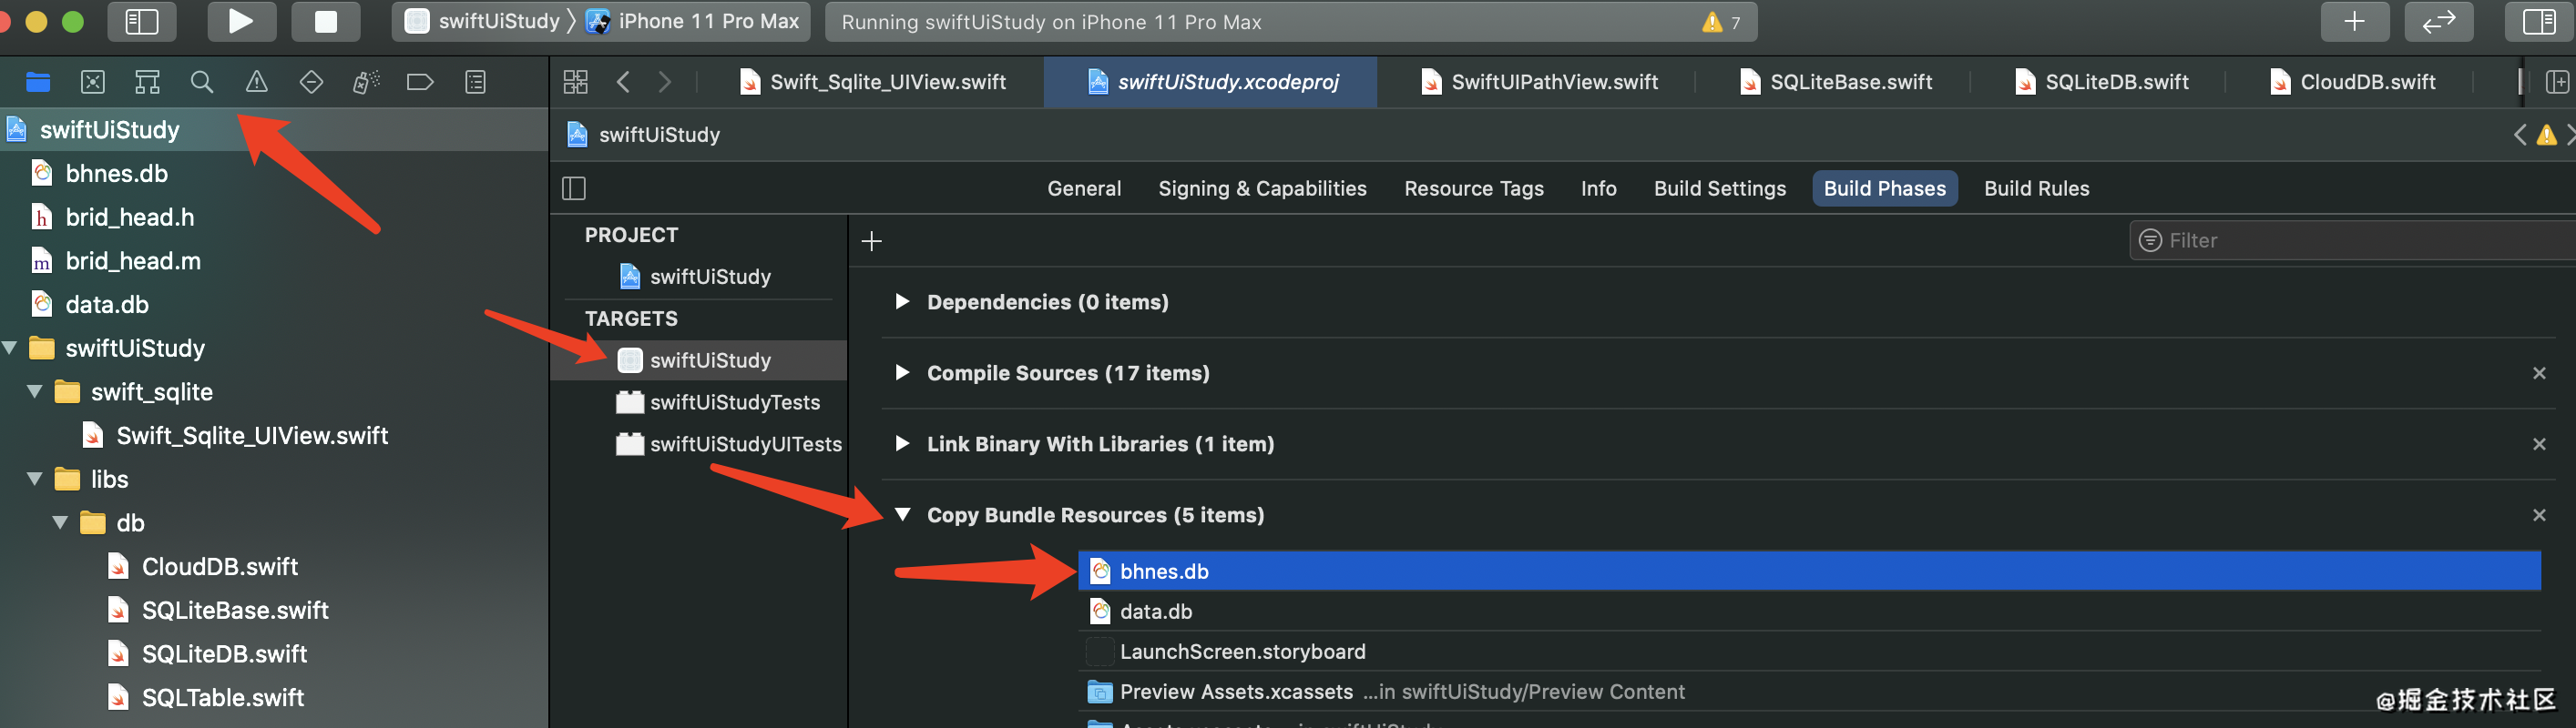Collapse the swiftUiStudy folder group
Image resolution: width=2576 pixels, height=728 pixels.
[x=11, y=348]
